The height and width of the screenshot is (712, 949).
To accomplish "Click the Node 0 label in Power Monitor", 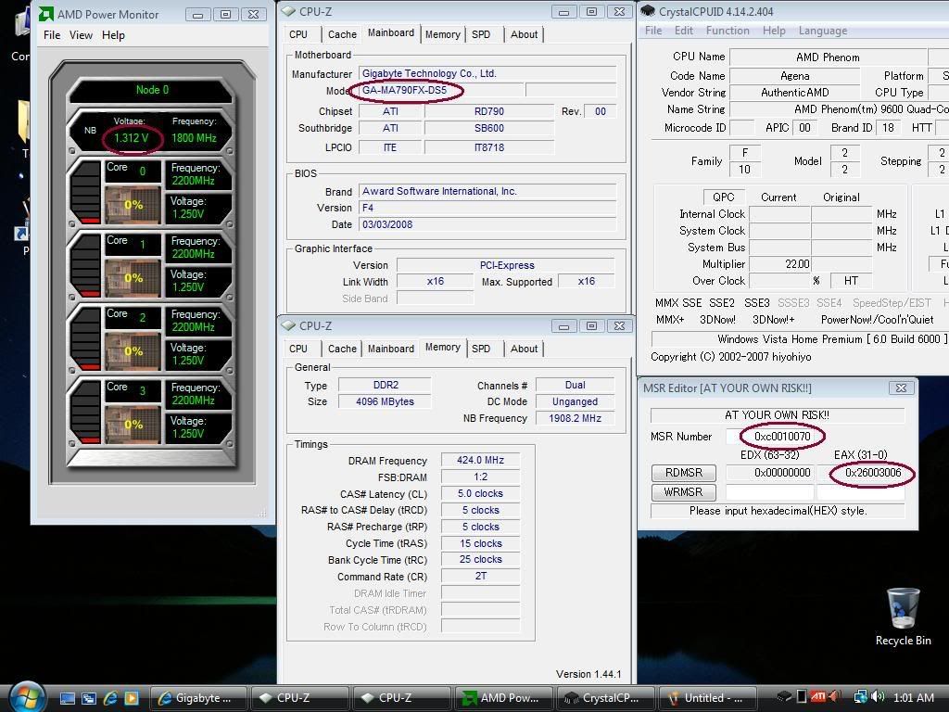I will click(152, 90).
